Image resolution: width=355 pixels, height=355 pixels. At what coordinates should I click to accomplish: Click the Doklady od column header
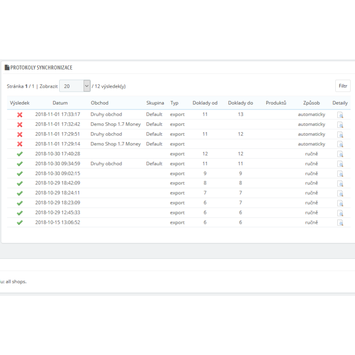205,103
